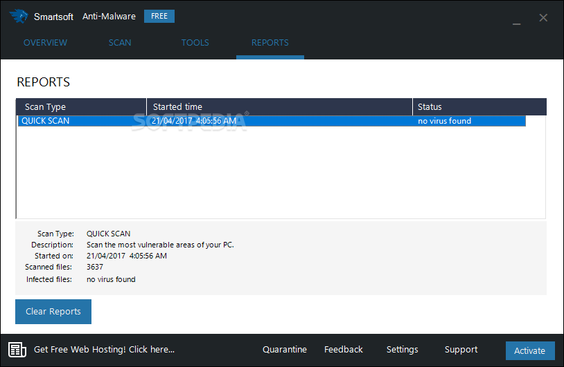564x367 pixels.
Task: Activate the full version
Action: (x=530, y=350)
